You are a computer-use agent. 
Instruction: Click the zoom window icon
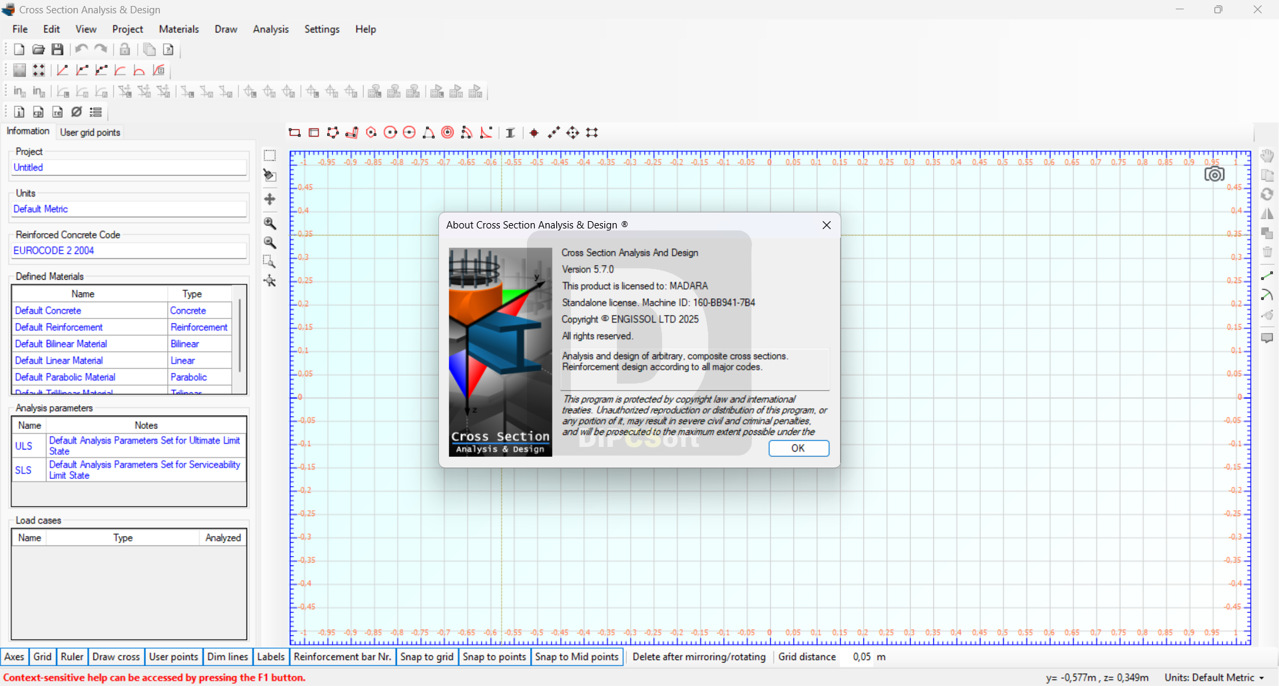pos(270,261)
